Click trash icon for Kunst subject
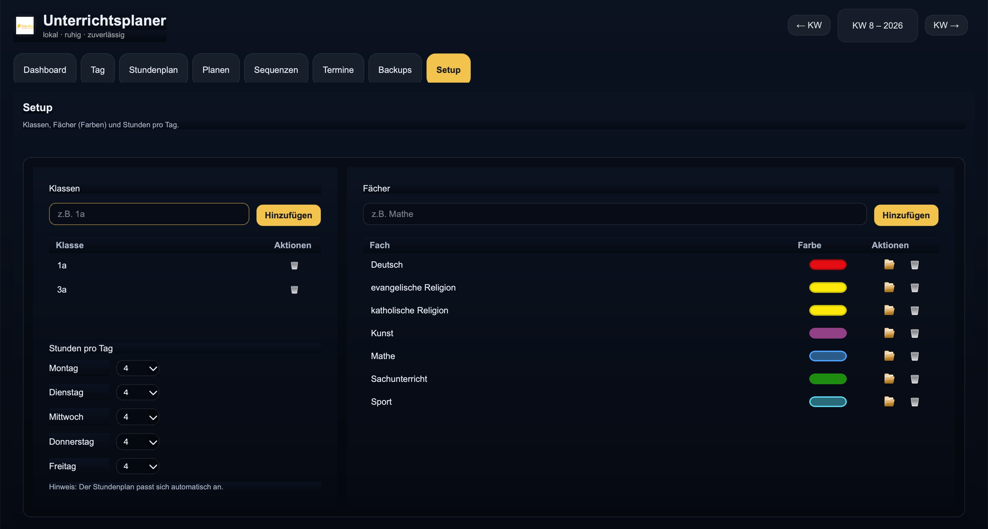This screenshot has width=988, height=529. [x=914, y=333]
